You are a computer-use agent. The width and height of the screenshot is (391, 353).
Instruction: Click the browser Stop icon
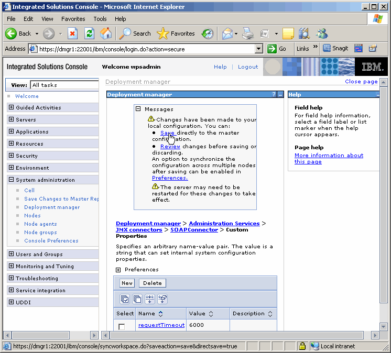point(73,34)
